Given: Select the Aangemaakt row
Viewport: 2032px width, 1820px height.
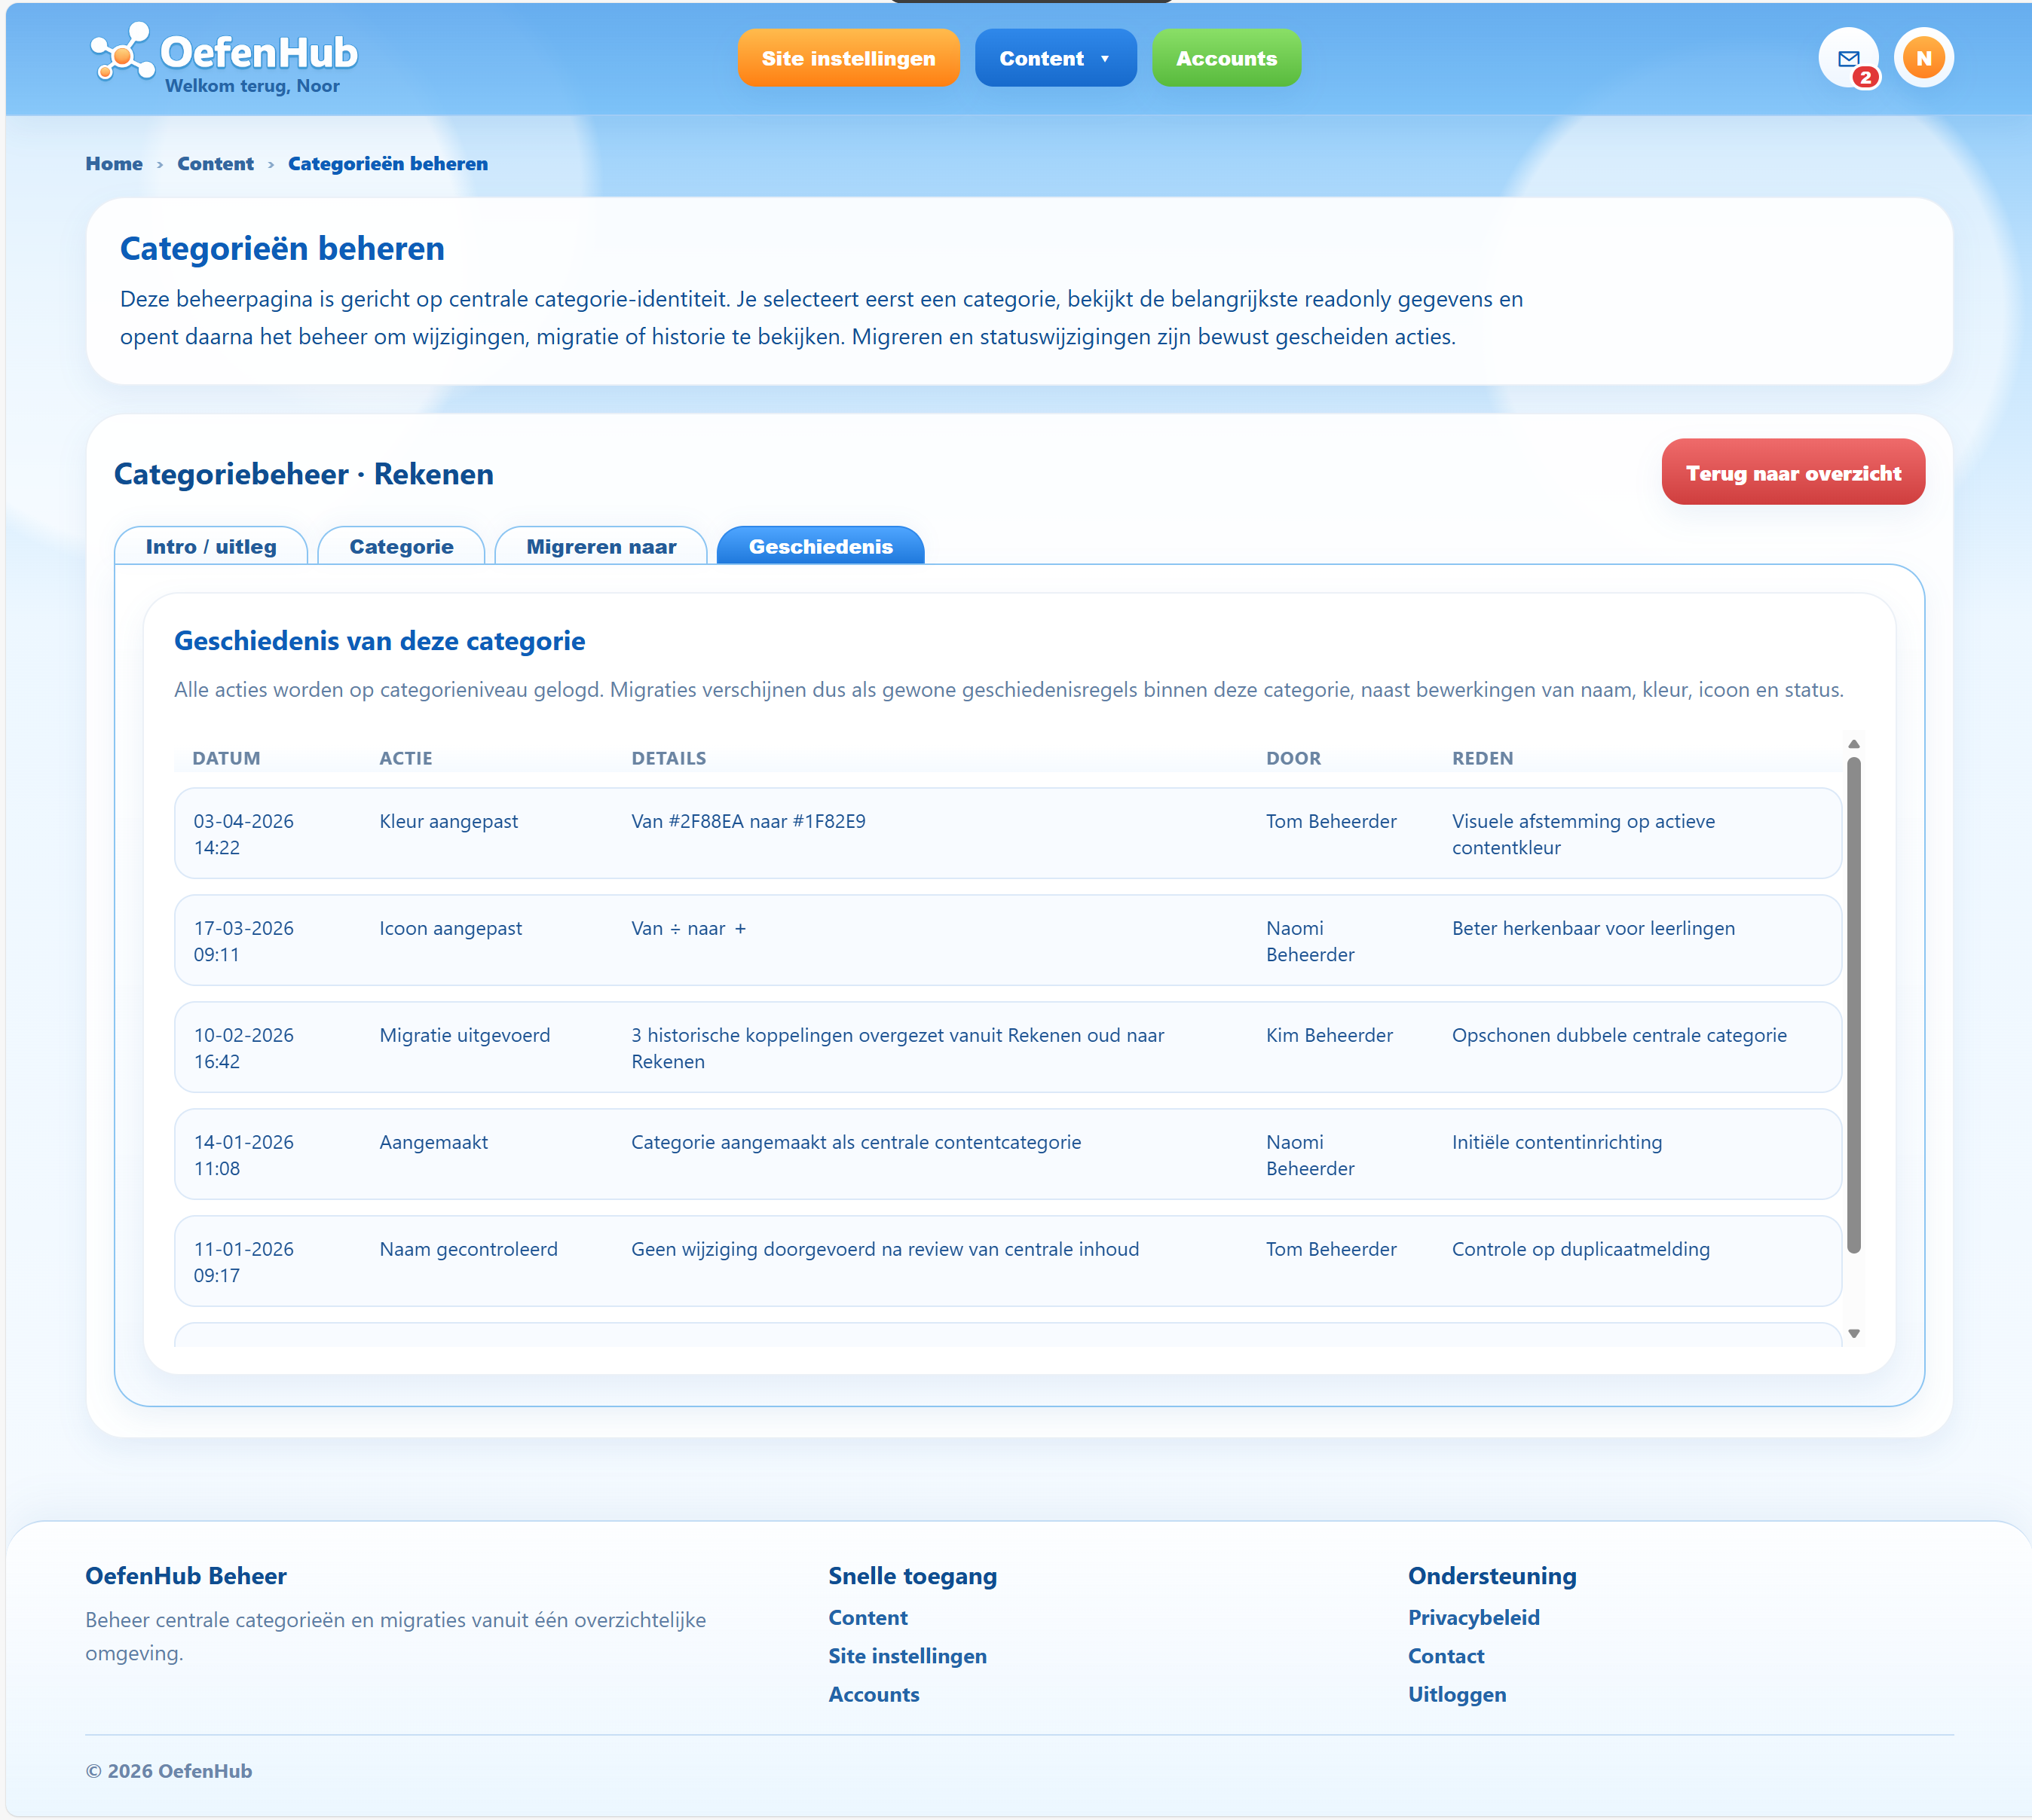Looking at the screenshot, I should click(x=1008, y=1154).
